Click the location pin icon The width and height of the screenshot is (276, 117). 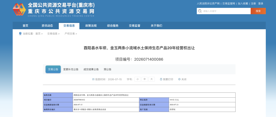click(x=20, y=34)
